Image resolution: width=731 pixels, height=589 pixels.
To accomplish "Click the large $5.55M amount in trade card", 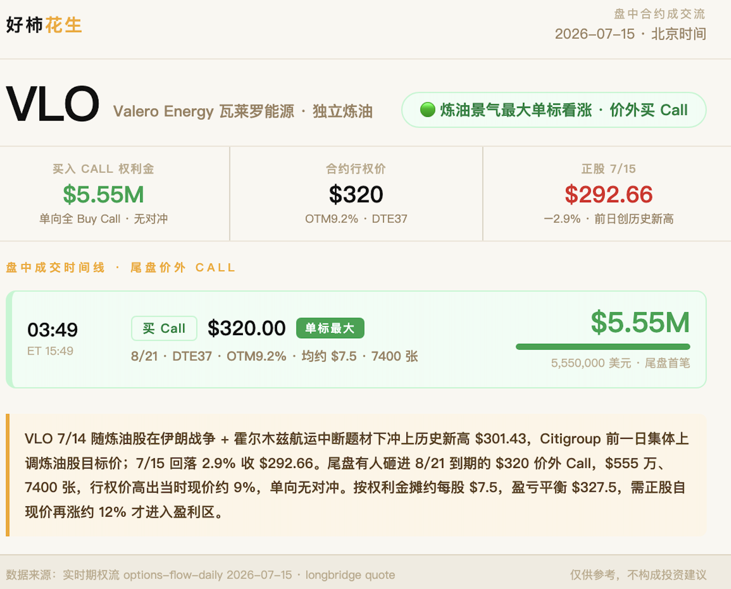I will pyautogui.click(x=640, y=322).
